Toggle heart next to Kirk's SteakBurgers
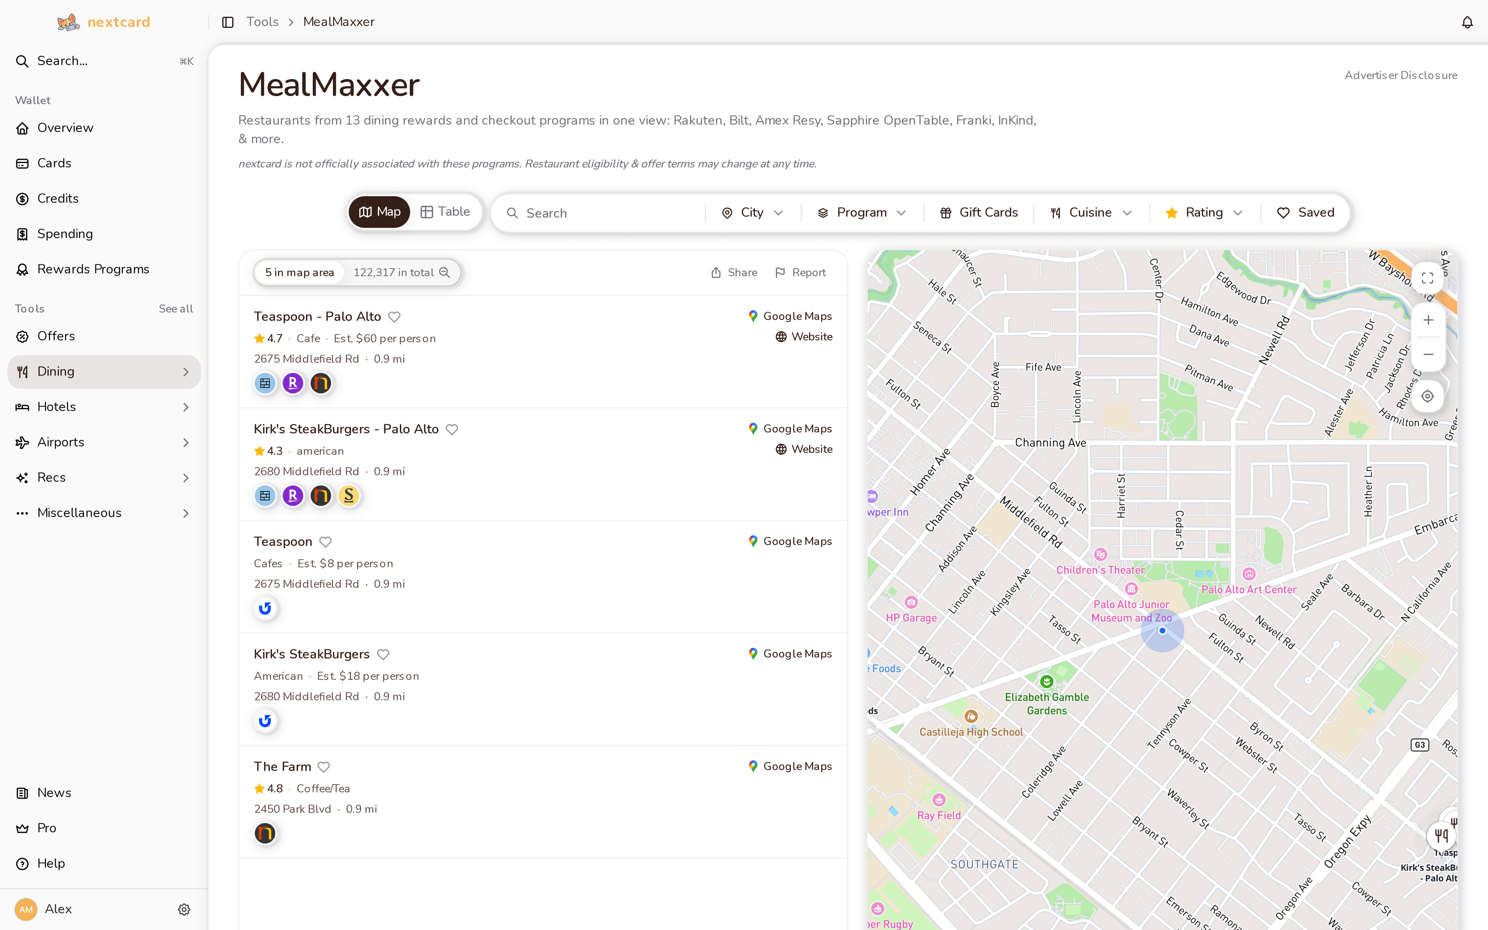The height and width of the screenshot is (930, 1488). pos(383,654)
